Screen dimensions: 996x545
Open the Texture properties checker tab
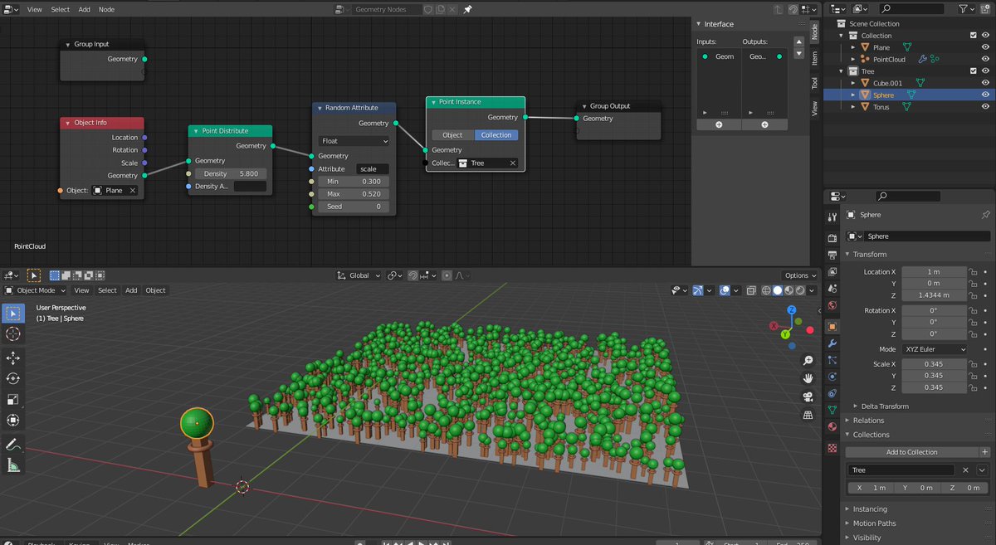coord(832,447)
